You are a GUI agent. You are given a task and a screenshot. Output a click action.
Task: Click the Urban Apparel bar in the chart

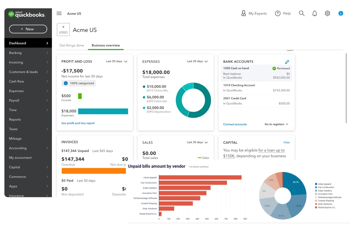(x=200, y=177)
